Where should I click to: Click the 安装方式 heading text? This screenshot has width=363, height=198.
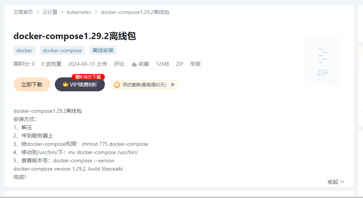[x=25, y=119]
